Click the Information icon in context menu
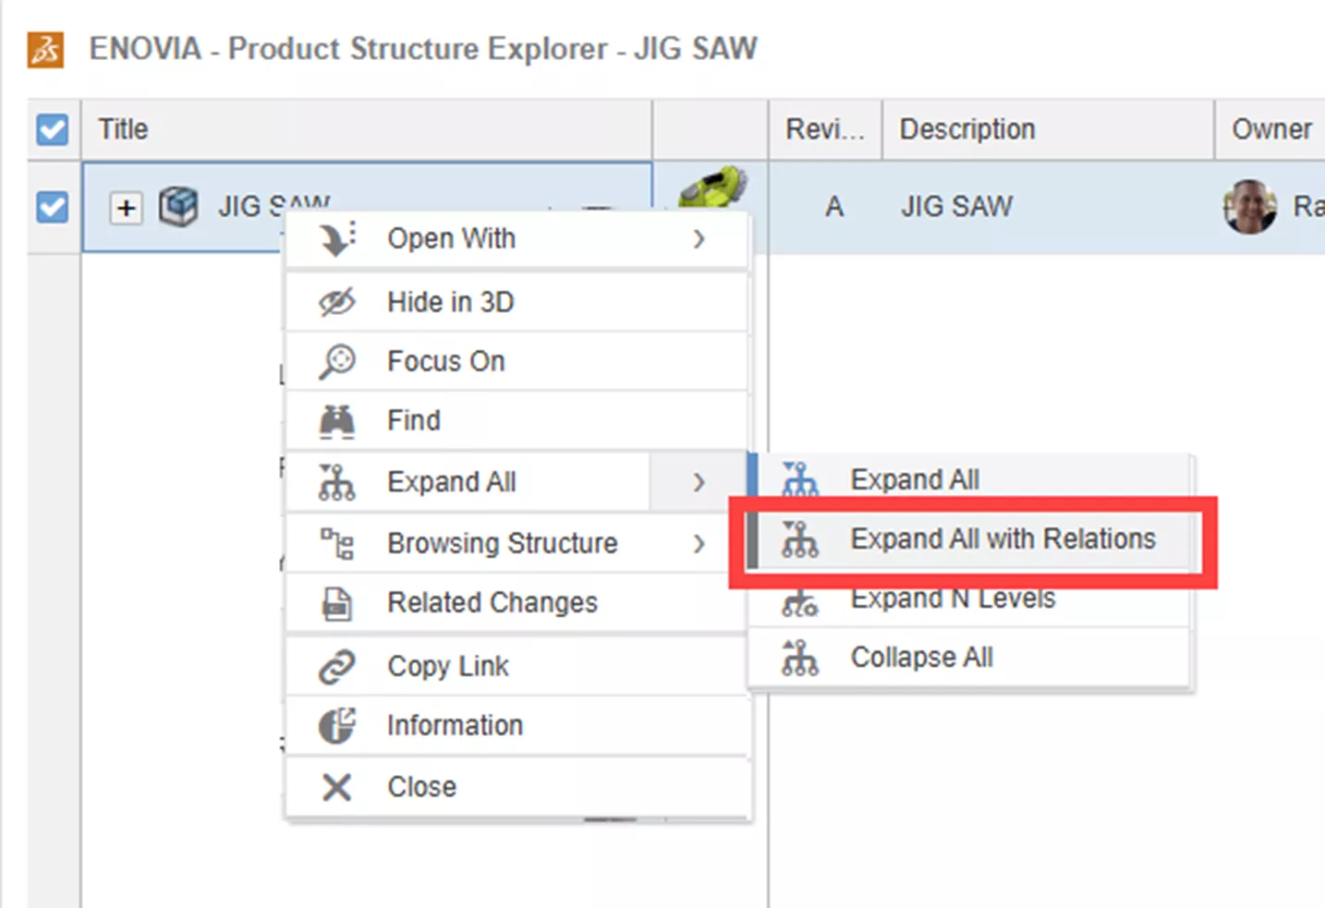This screenshot has height=908, width=1325. point(336,726)
